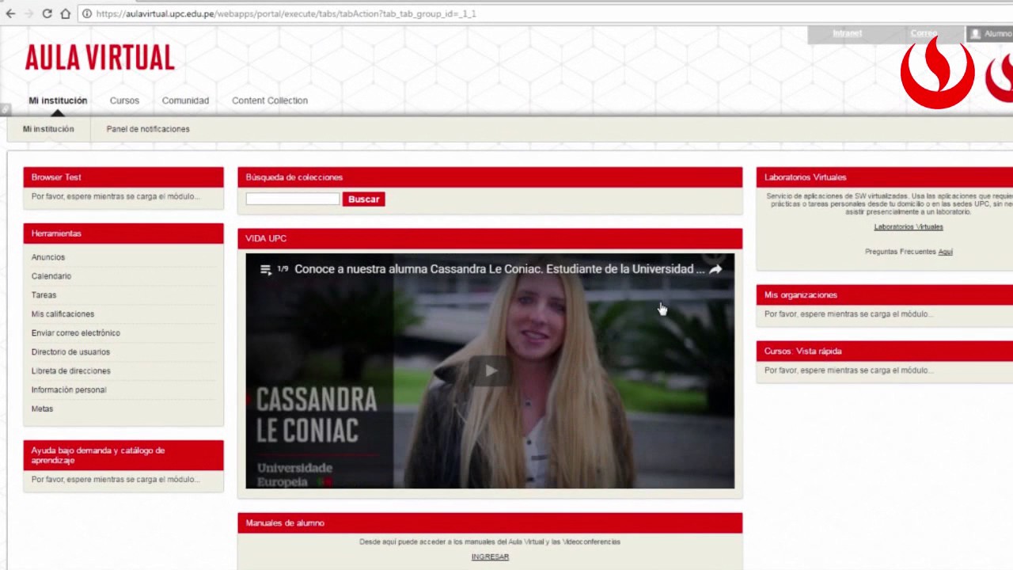Screen dimensions: 1013x570
Task: Click the collection search text field
Action: [x=293, y=199]
